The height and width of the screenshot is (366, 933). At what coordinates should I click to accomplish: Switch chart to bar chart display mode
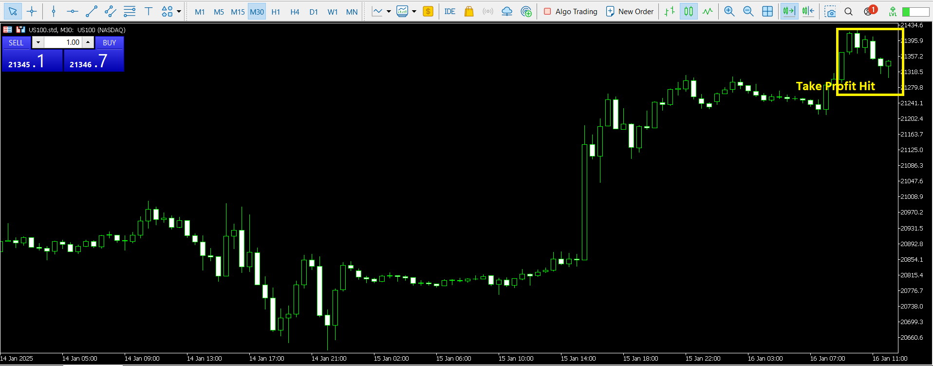tap(670, 12)
